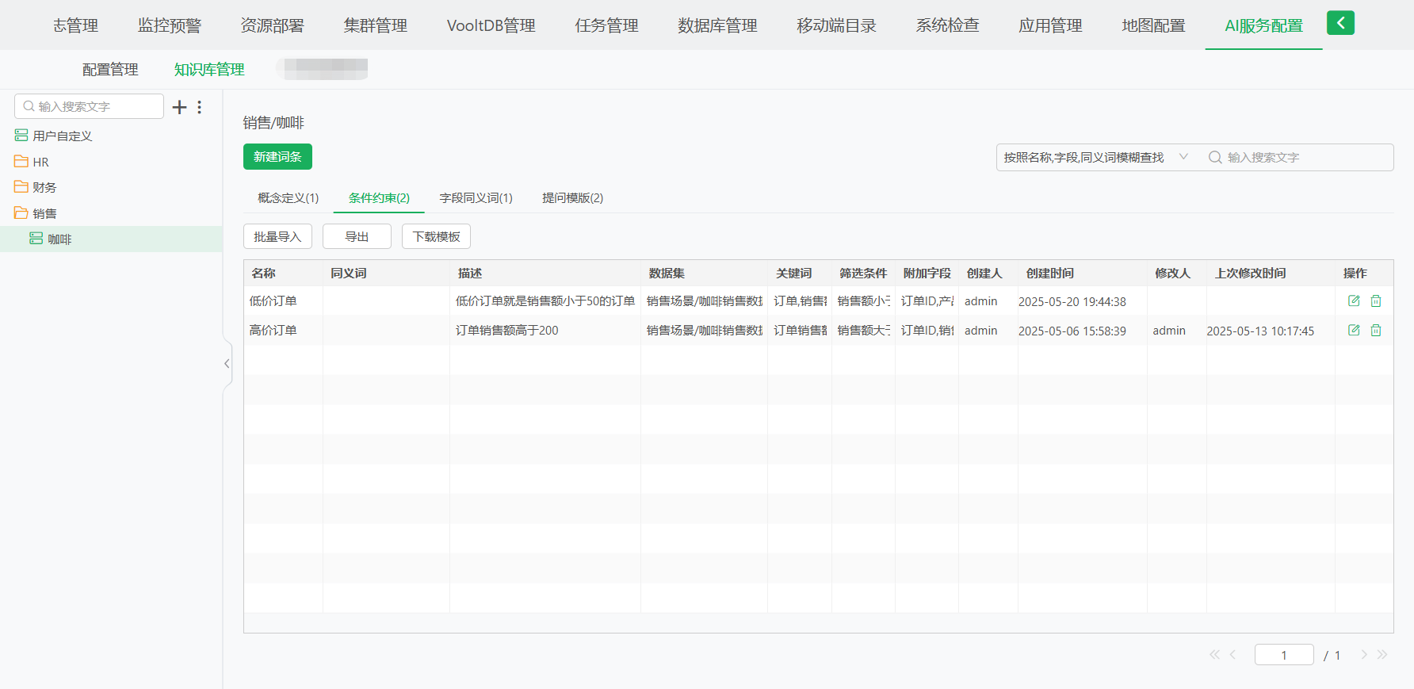Open the 配置管理 sub-tab

click(x=110, y=70)
